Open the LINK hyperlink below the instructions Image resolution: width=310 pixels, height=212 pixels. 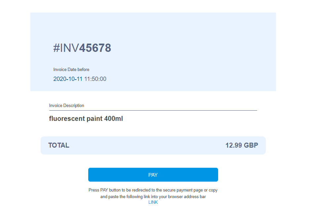153,202
